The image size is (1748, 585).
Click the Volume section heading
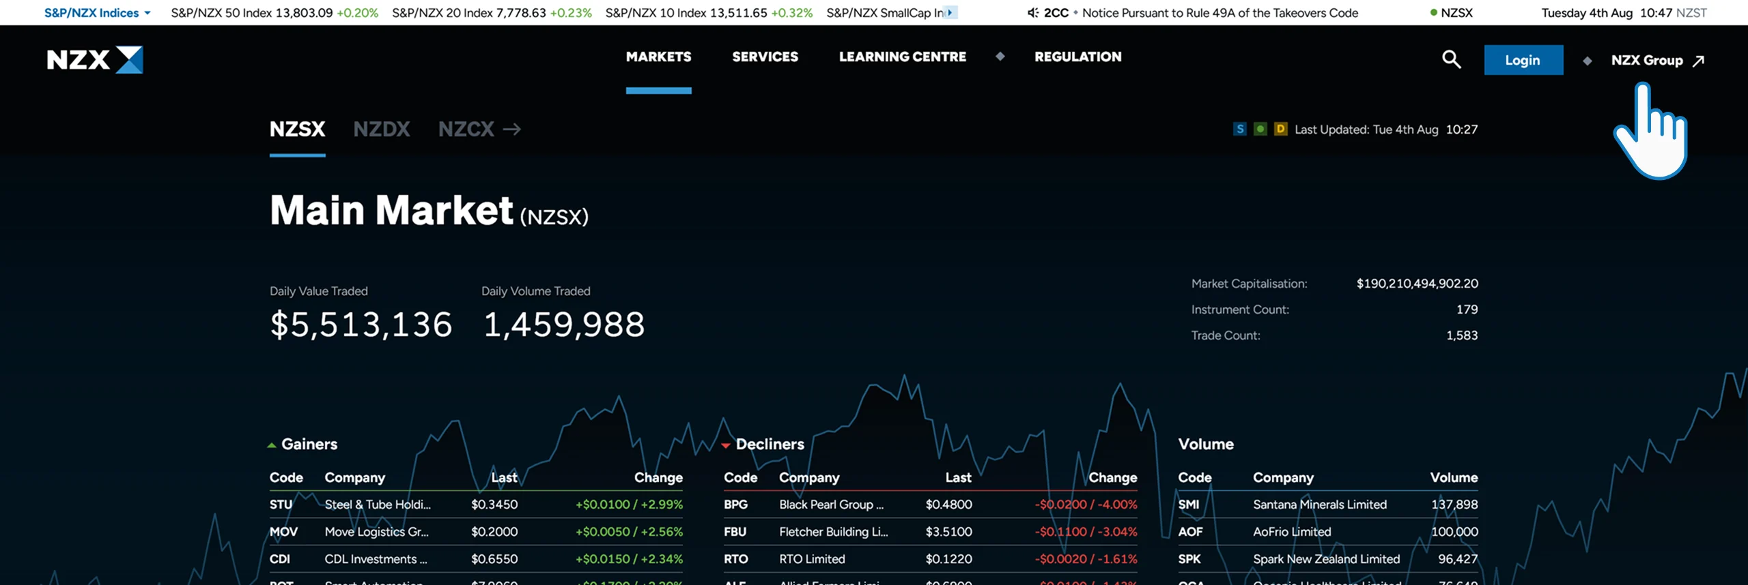[x=1206, y=445]
